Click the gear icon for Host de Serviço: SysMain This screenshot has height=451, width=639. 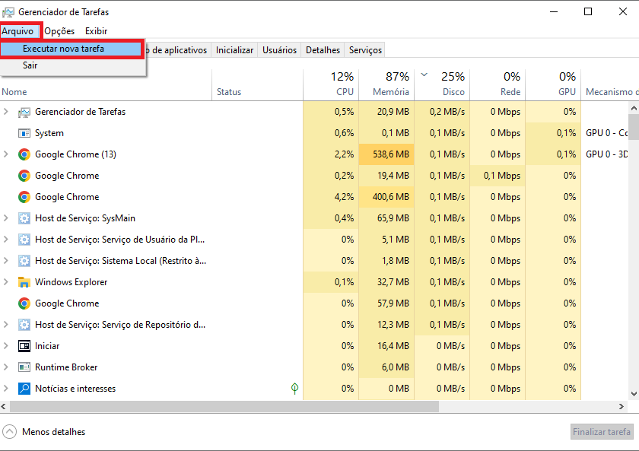click(x=24, y=218)
